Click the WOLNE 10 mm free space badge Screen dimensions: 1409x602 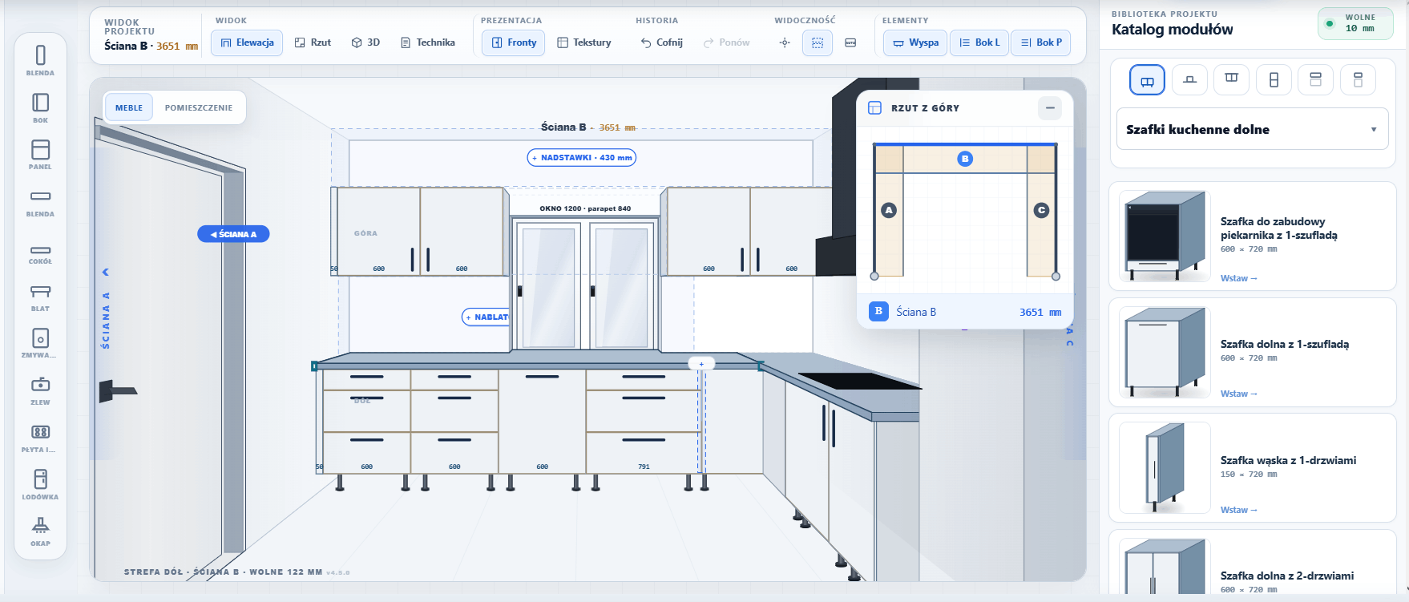[1355, 23]
